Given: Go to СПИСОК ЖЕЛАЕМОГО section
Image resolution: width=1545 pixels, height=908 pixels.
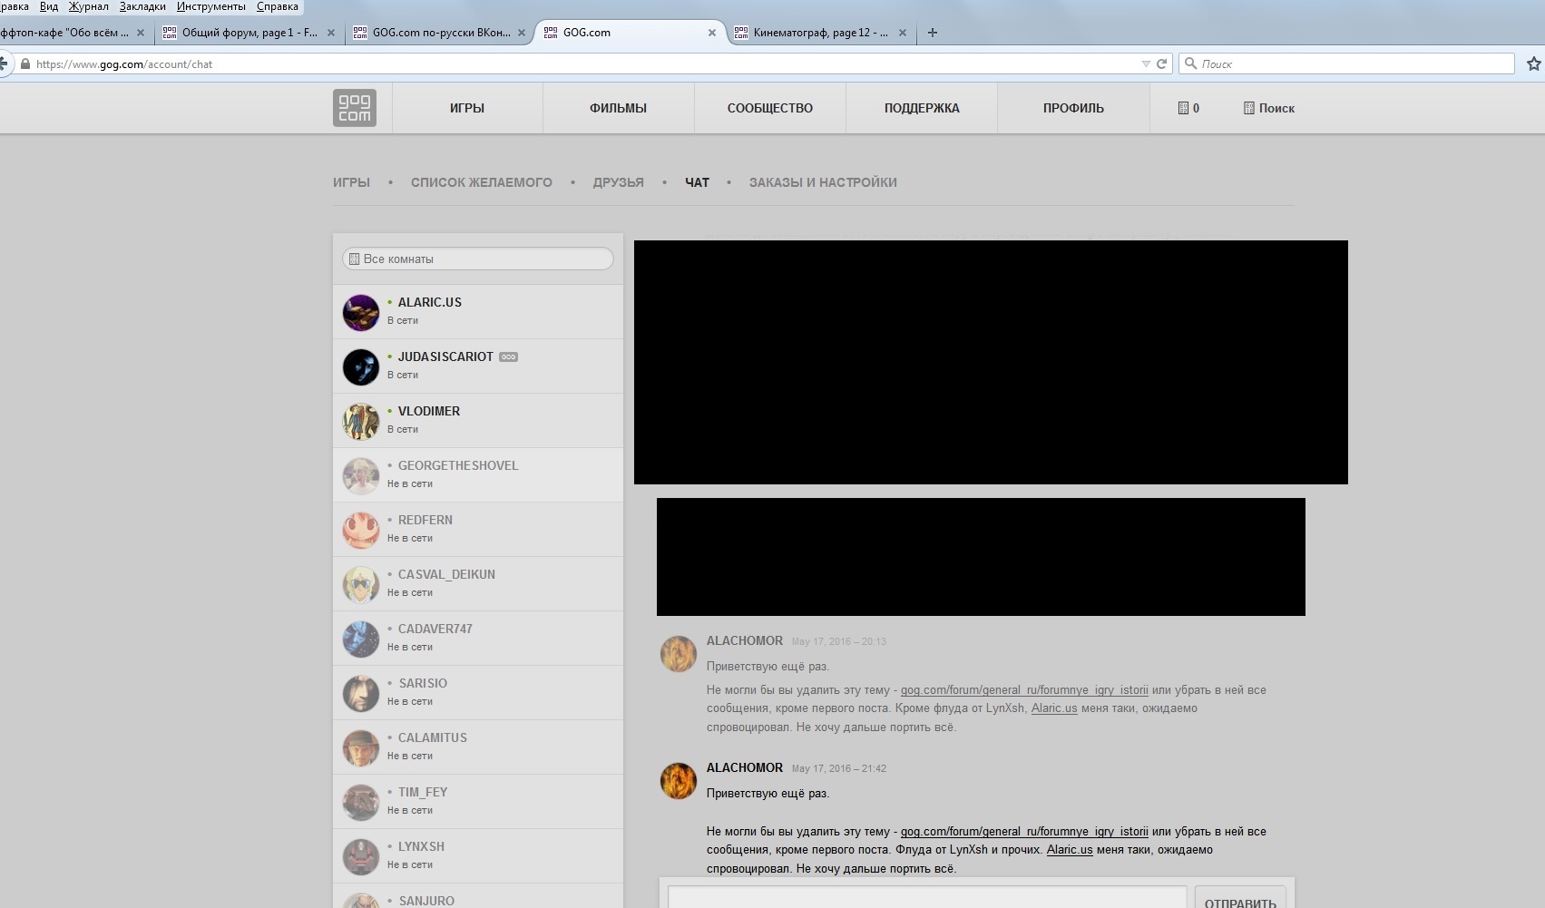Looking at the screenshot, I should click(x=482, y=182).
